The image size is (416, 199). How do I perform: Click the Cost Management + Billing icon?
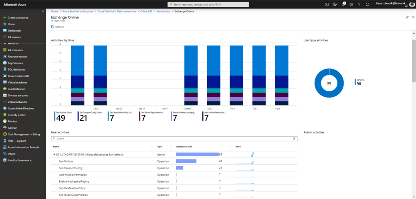click(4, 134)
